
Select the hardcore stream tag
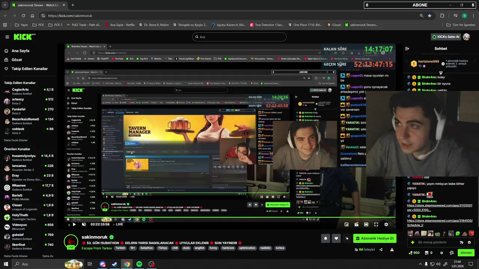pos(228,248)
